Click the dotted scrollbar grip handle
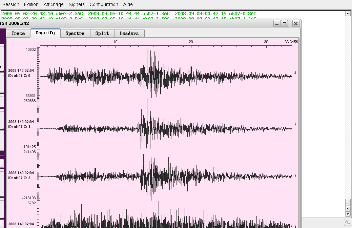352x228 pixels. (x=348, y=202)
